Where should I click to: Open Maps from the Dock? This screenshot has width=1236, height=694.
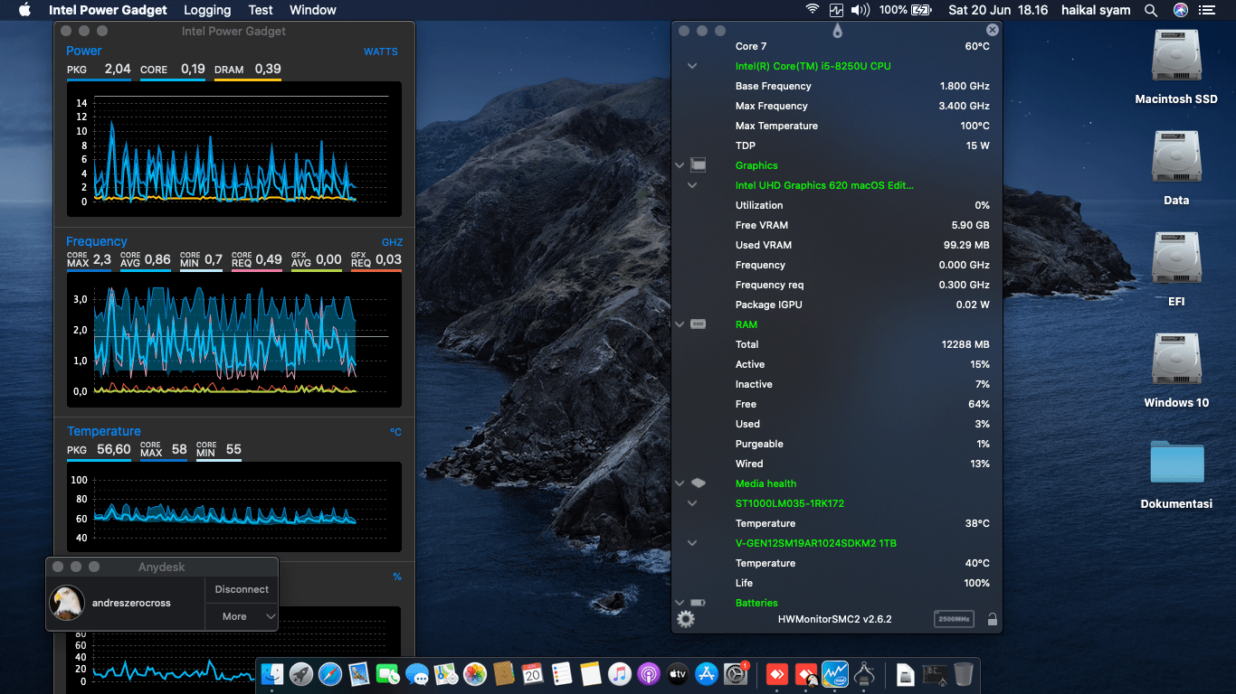[x=446, y=673]
